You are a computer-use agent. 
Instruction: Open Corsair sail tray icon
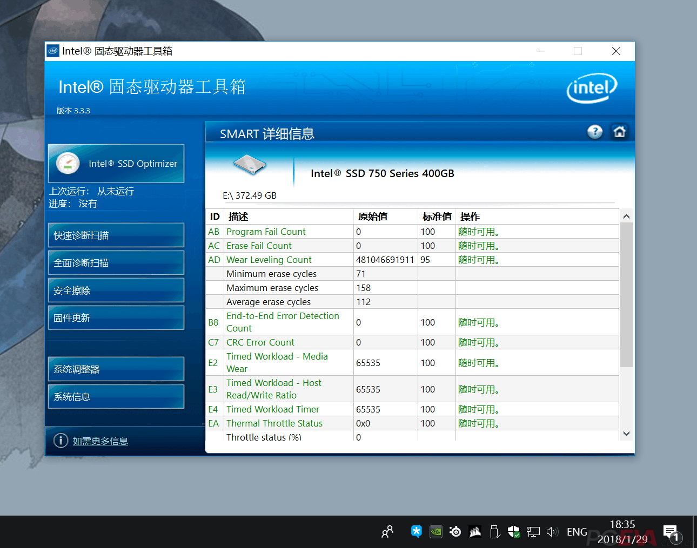(475, 532)
